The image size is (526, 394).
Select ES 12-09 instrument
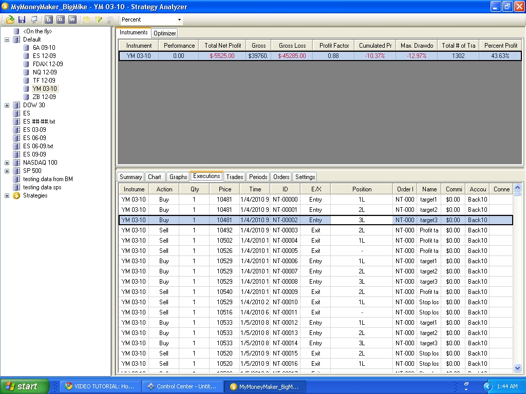(44, 55)
